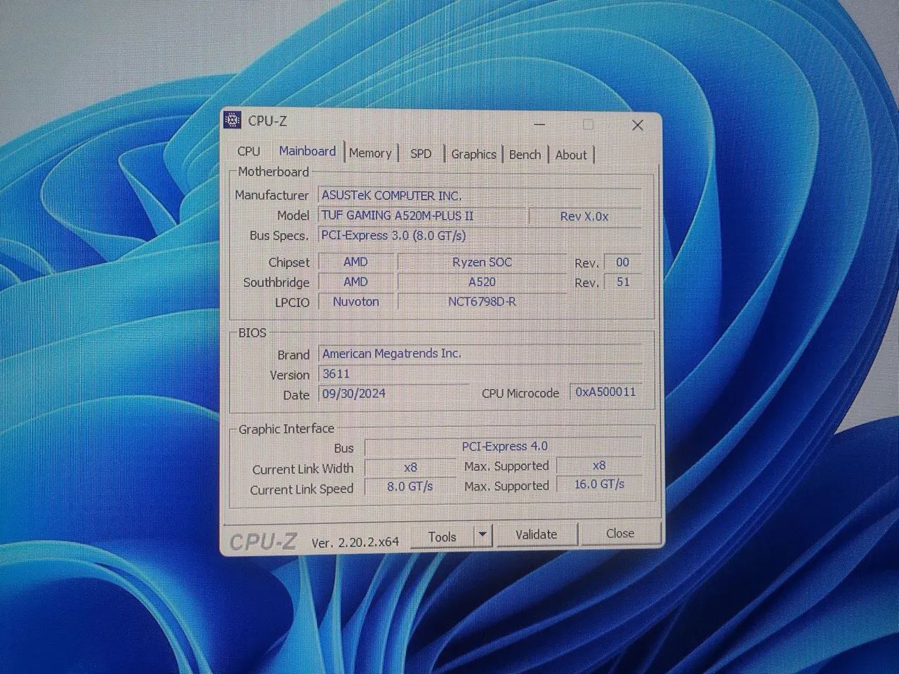
Task: Switch to the CPU tab
Action: (x=249, y=152)
